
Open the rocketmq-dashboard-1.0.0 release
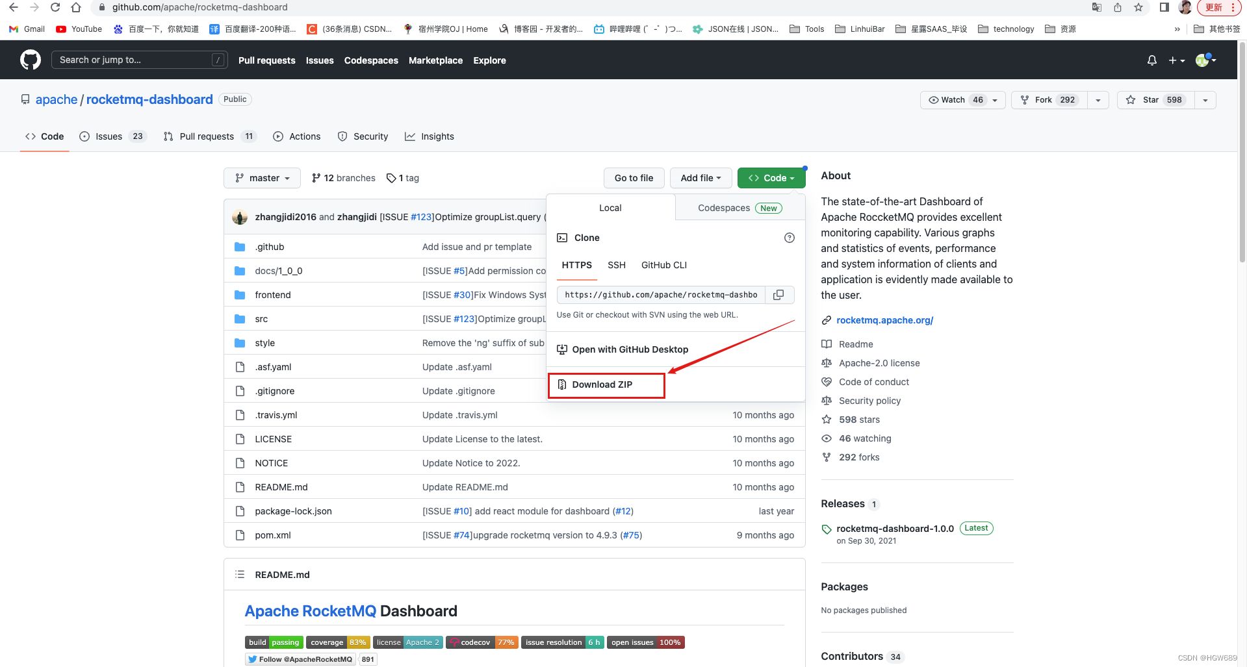click(895, 529)
